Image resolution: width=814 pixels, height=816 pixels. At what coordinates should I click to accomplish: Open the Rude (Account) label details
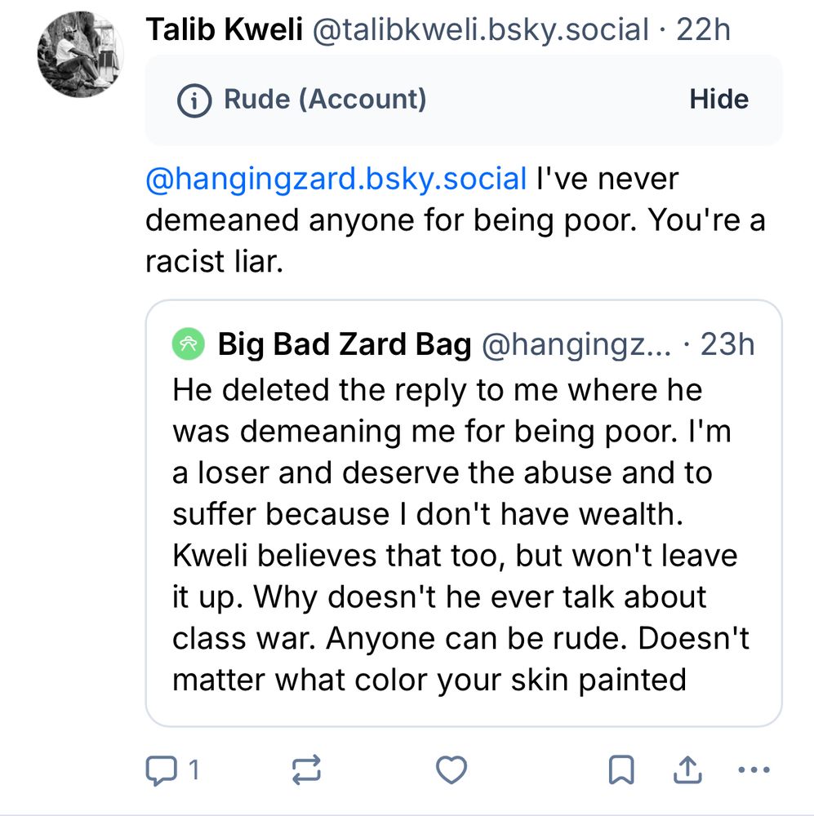click(325, 100)
